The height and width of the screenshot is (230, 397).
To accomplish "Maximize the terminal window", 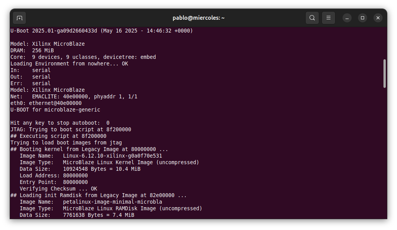I will pos(362,18).
